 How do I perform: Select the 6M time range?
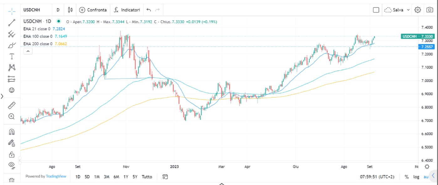[x=116, y=177]
